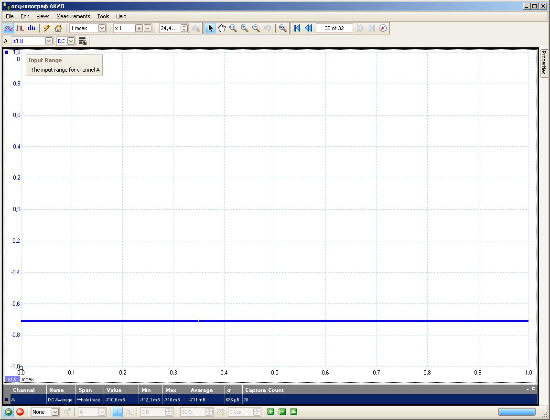Image resolution: width=550 pixels, height=420 pixels.
Task: Switch to spectrum mode icon
Action: click(x=32, y=28)
